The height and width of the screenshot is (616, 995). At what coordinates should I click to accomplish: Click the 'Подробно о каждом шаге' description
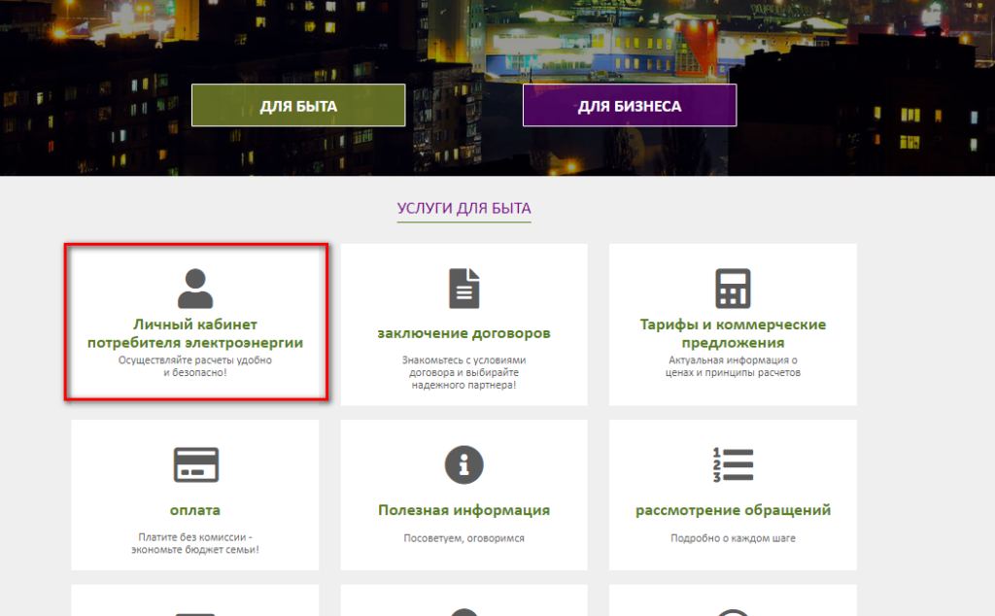[x=733, y=538]
